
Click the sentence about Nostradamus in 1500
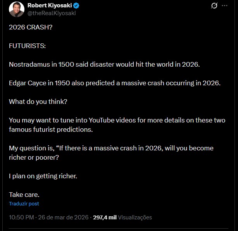[104, 64]
